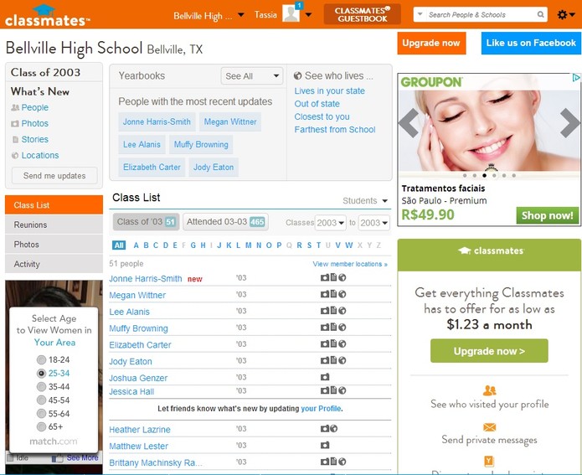The image size is (582, 475).
Task: Select the 45-54 age radio button
Action: [41, 400]
